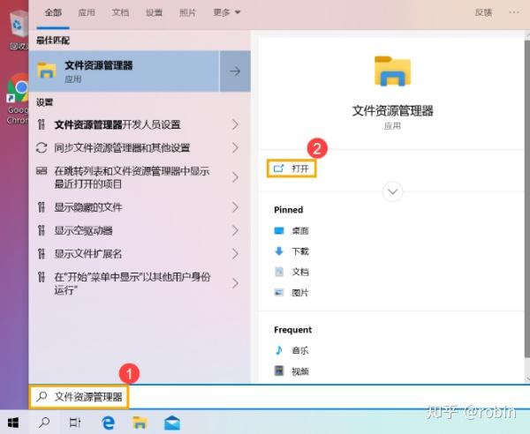The image size is (530, 434).
Task: Open the Mail app from the taskbar
Action: (172, 423)
